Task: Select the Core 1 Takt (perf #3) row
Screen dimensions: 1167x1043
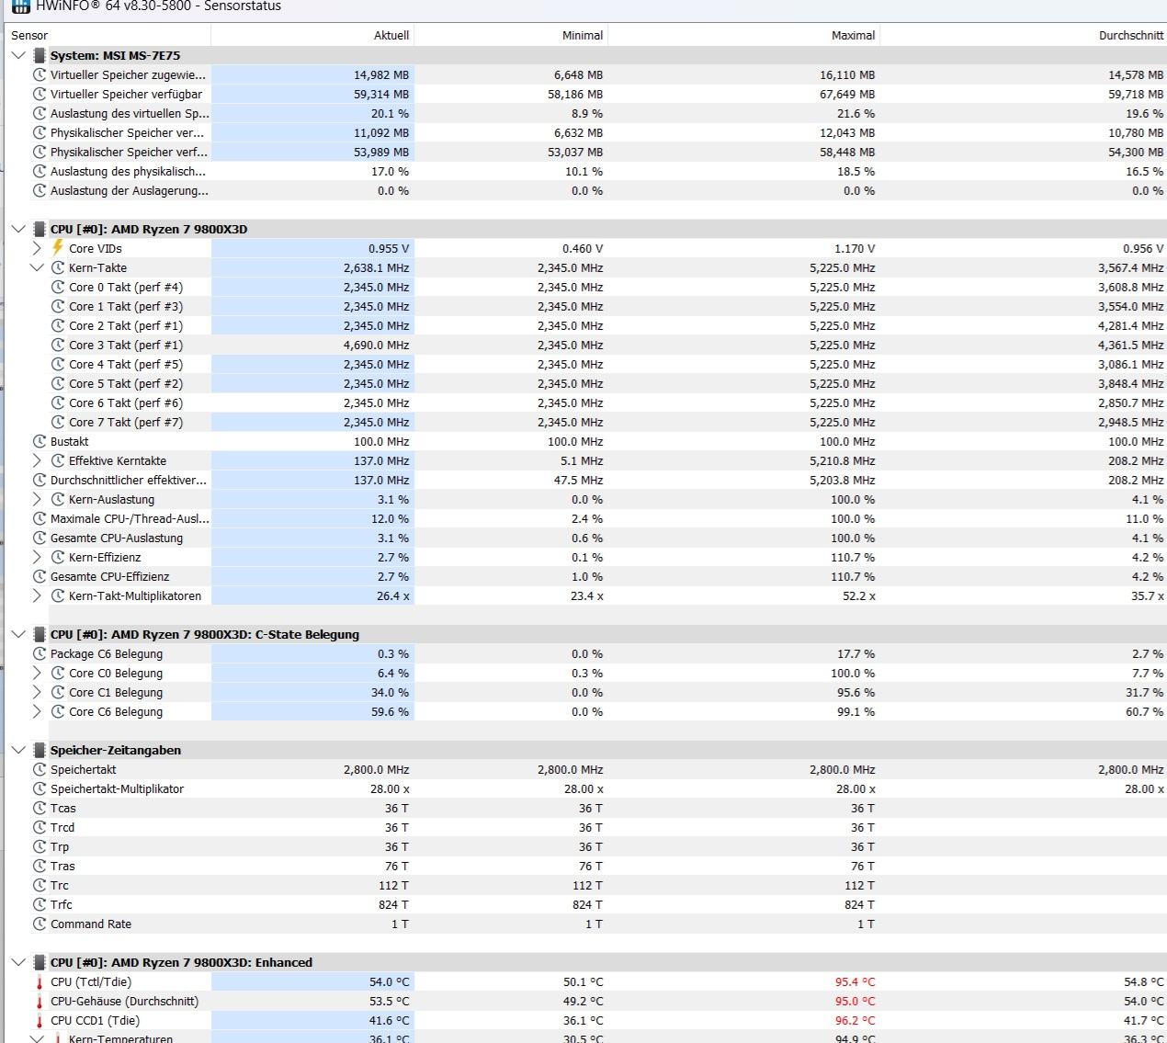Action: [x=585, y=306]
